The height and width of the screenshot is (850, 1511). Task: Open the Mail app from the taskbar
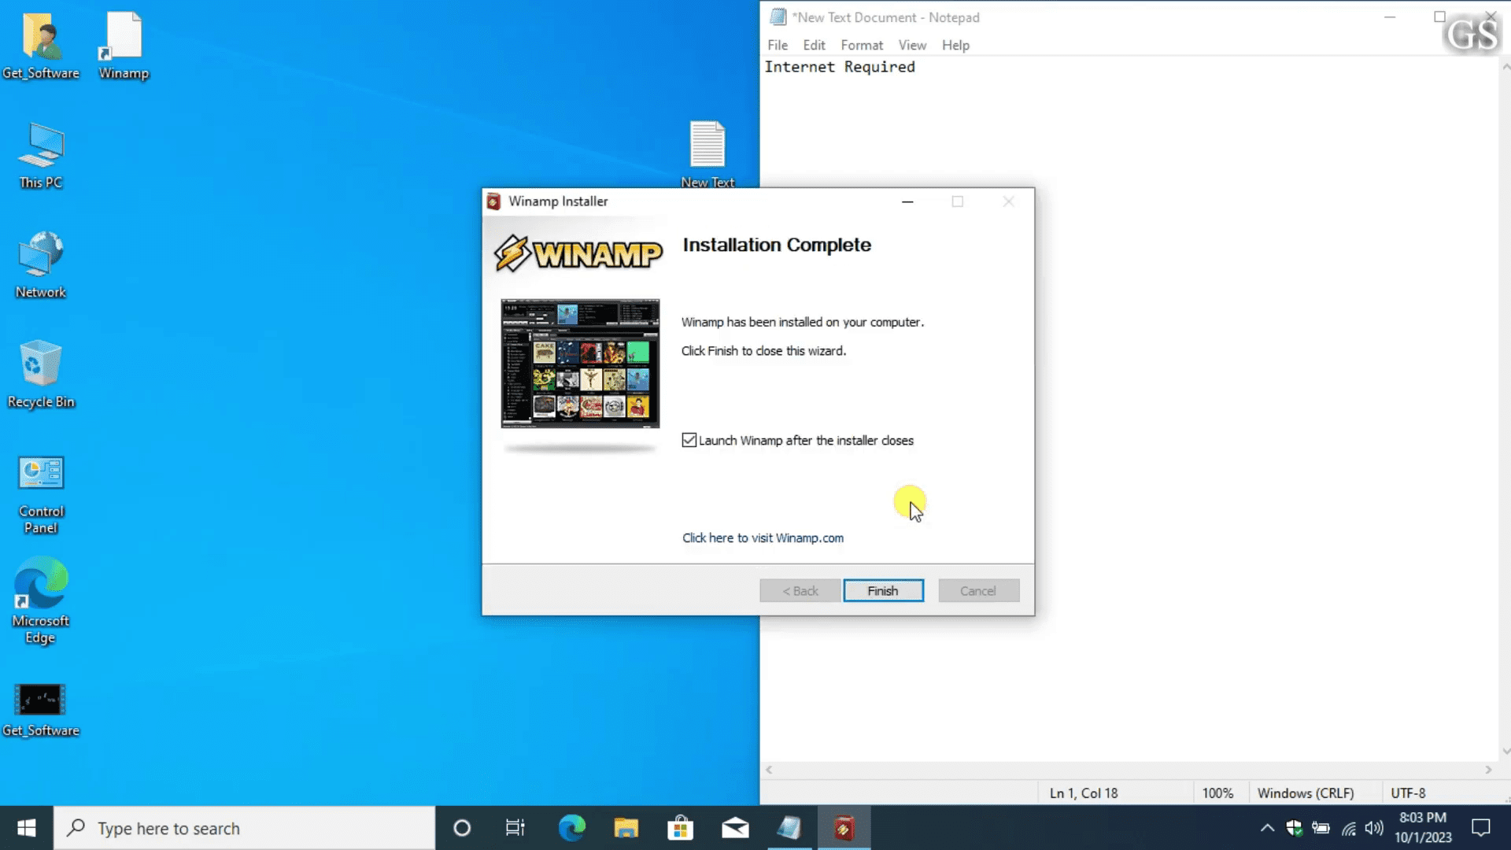pyautogui.click(x=735, y=828)
